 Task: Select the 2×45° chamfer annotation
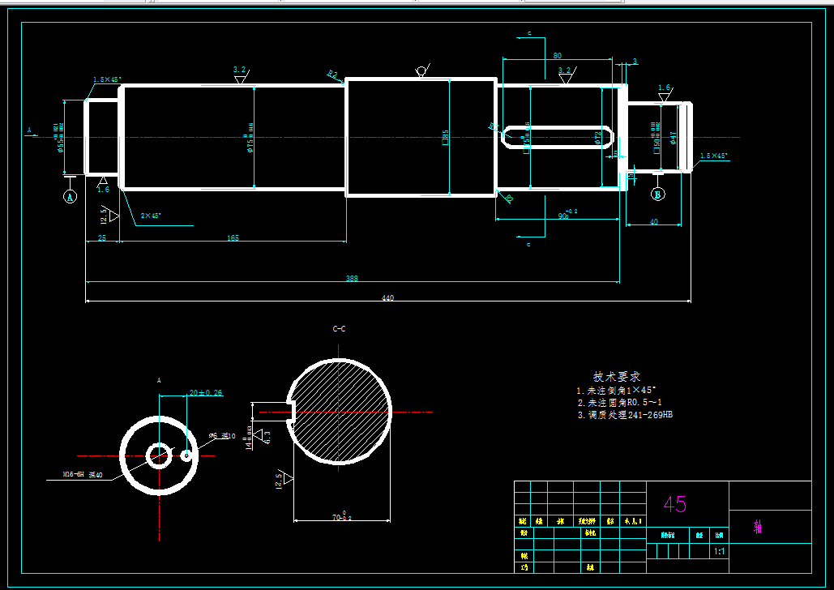[151, 216]
